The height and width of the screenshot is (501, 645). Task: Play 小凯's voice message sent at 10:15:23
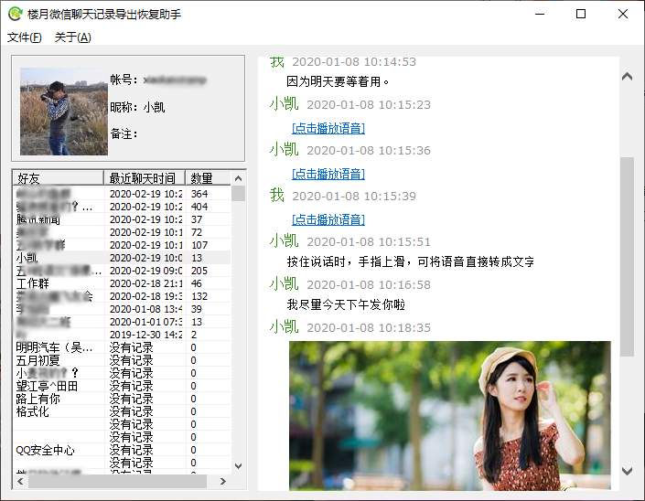coord(328,128)
